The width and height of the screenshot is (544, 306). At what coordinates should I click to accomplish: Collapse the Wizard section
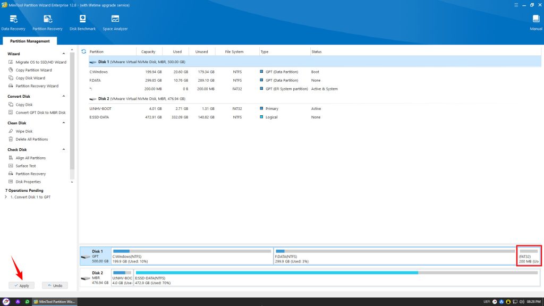pyautogui.click(x=64, y=54)
